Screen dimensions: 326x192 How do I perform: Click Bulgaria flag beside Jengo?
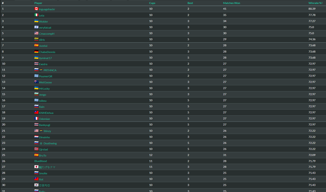(36, 94)
